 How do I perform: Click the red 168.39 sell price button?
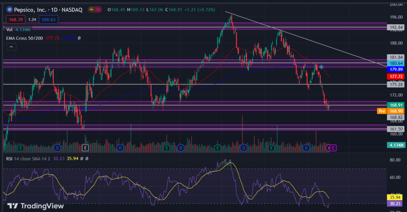tap(16, 19)
